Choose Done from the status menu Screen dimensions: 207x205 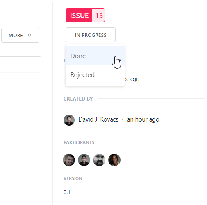(95, 56)
